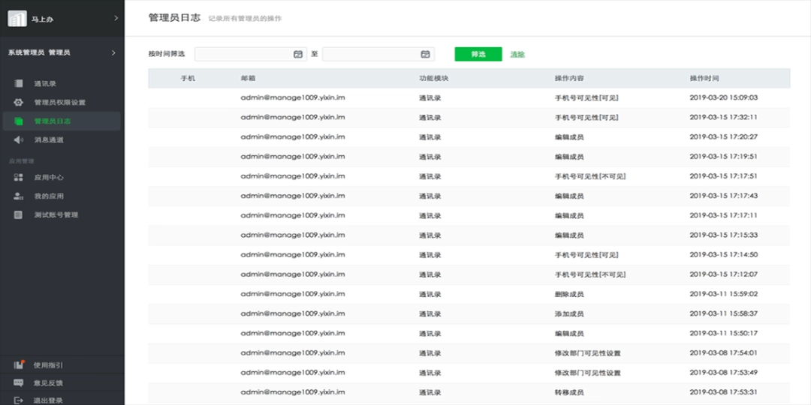Viewport: 811px width, 405px height.
Task: Click the green 管理员日志 log icon
Action: 19,121
